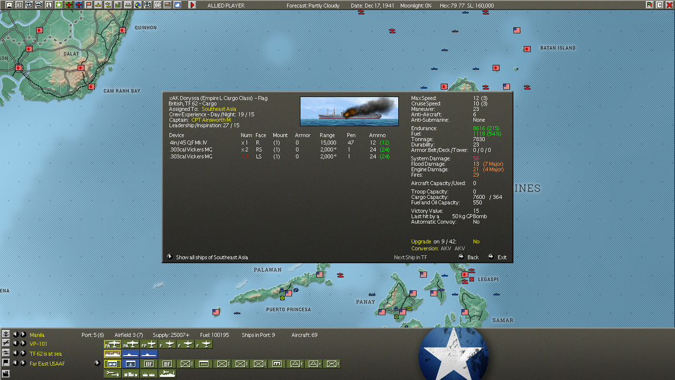Select the highlighted task force ship icon

point(112,354)
